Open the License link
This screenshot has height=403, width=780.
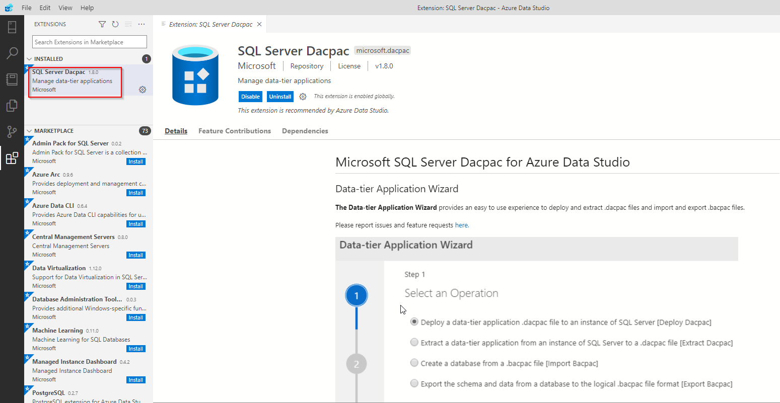349,66
